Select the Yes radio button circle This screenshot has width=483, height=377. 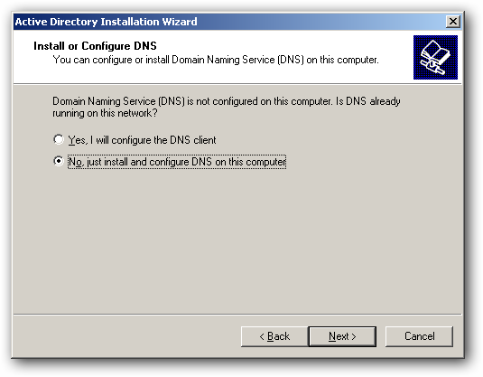pos(59,139)
